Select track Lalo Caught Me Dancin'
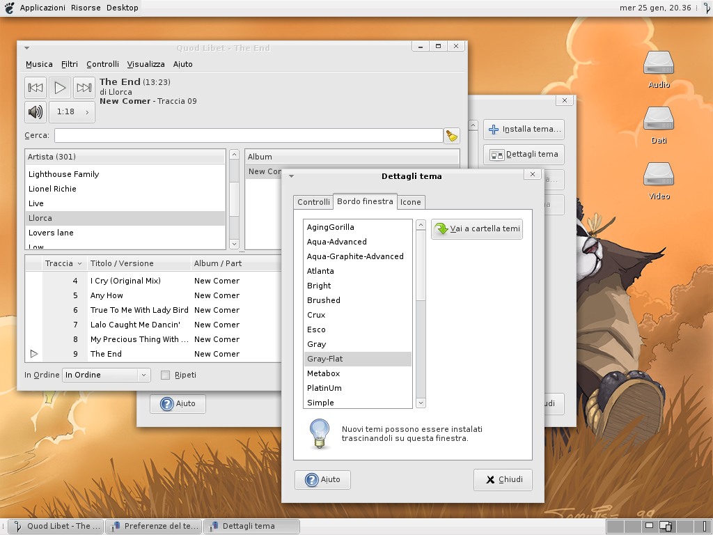713x535 pixels. 153,325
